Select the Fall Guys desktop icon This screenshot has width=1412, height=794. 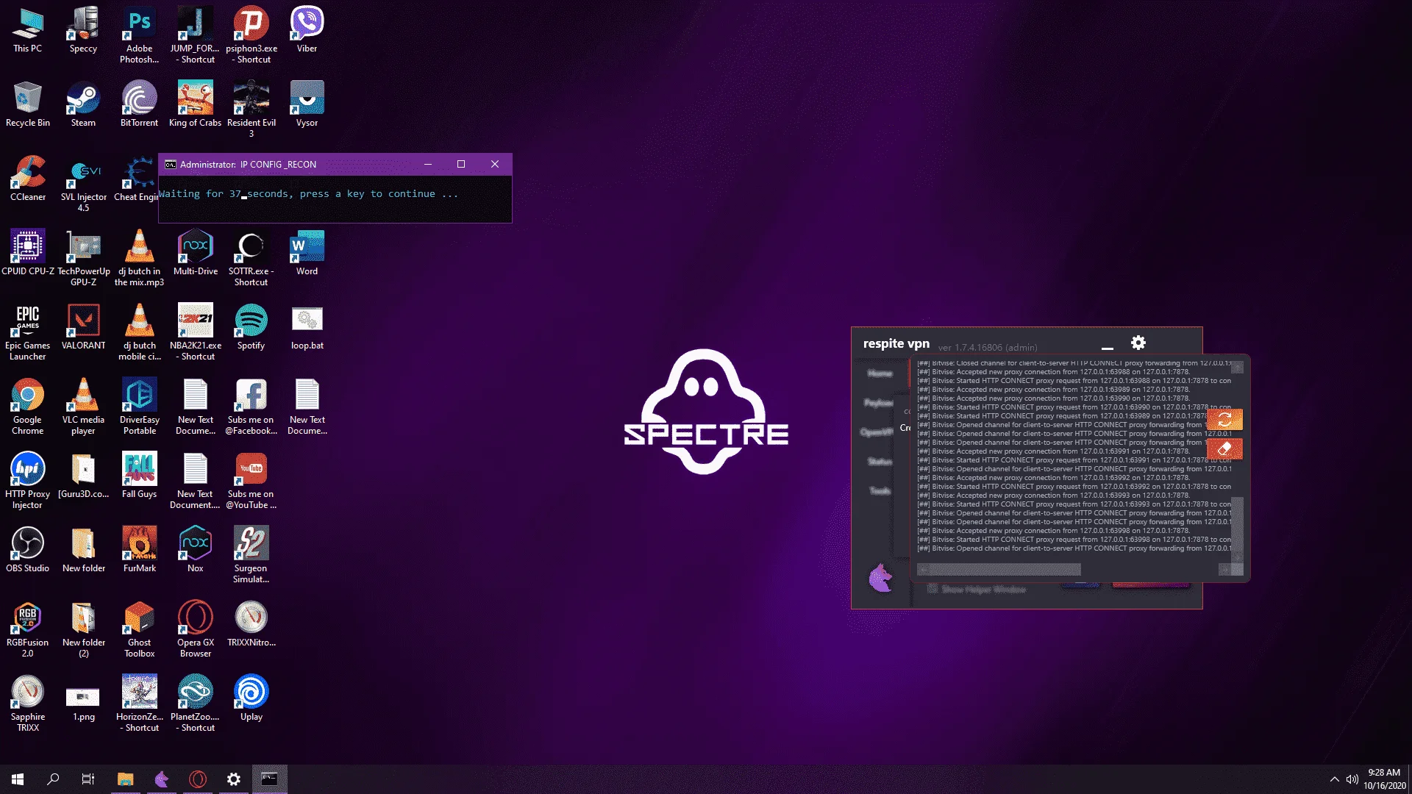[x=139, y=476]
